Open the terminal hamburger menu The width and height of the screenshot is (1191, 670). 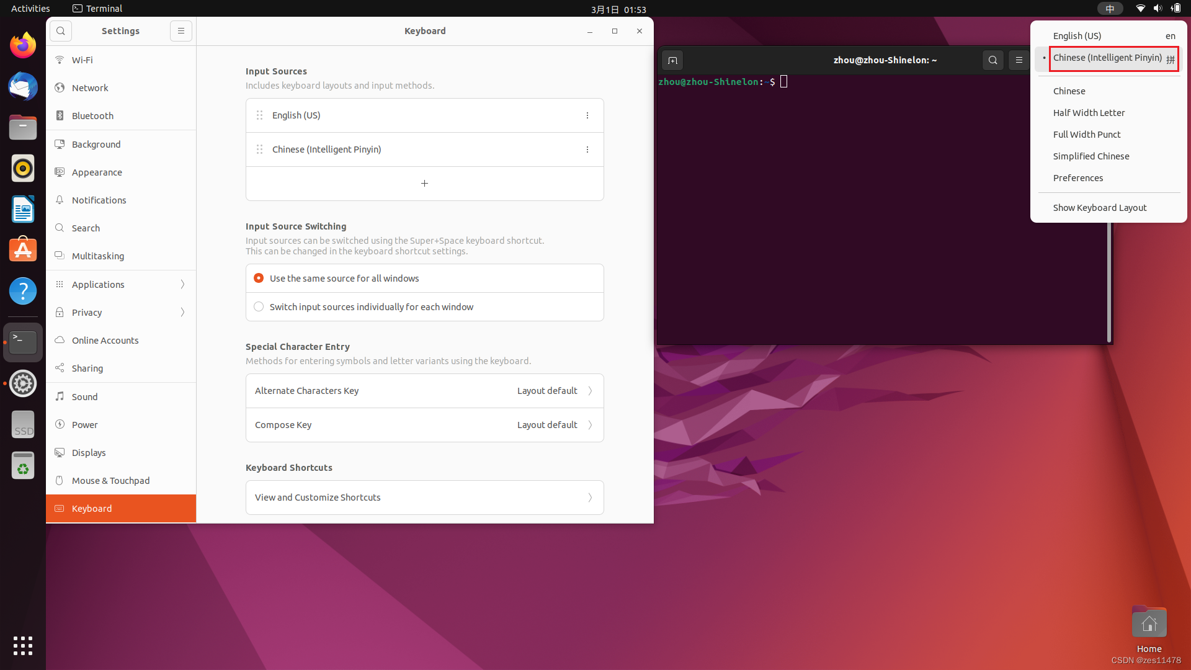(x=1019, y=60)
